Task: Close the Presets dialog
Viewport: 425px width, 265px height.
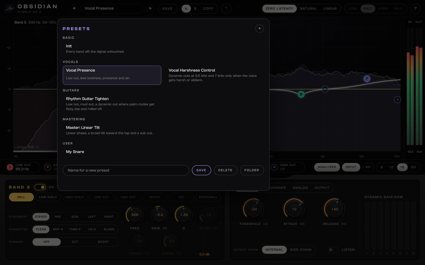Action: pos(260,28)
